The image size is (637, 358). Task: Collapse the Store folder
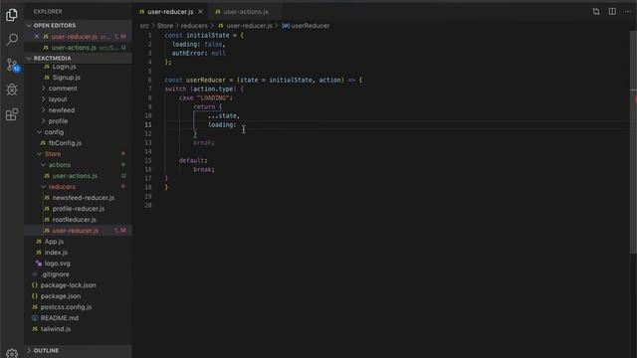[53, 154]
